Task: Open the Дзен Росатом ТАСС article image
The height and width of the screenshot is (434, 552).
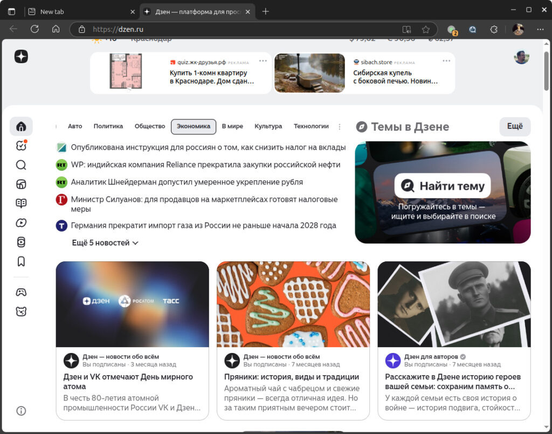Action: (133, 304)
